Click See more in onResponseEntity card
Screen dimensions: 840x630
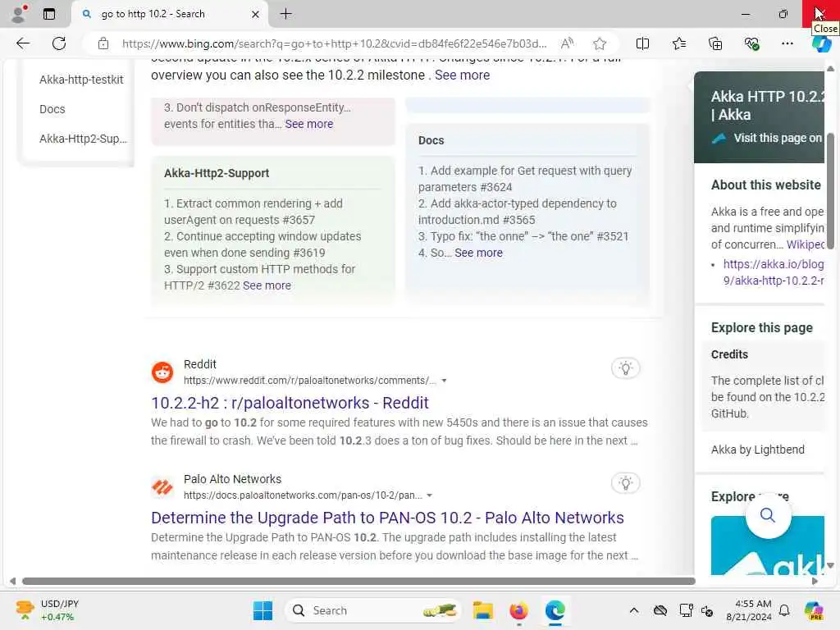308,124
